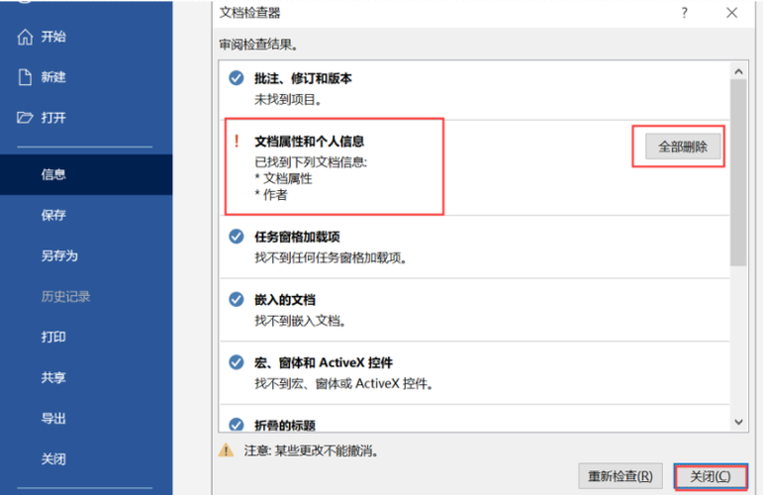Click the 折叠的标题 heading

(285, 425)
